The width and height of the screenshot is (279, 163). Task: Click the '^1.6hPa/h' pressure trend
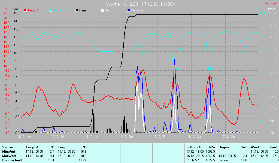pos(193,160)
